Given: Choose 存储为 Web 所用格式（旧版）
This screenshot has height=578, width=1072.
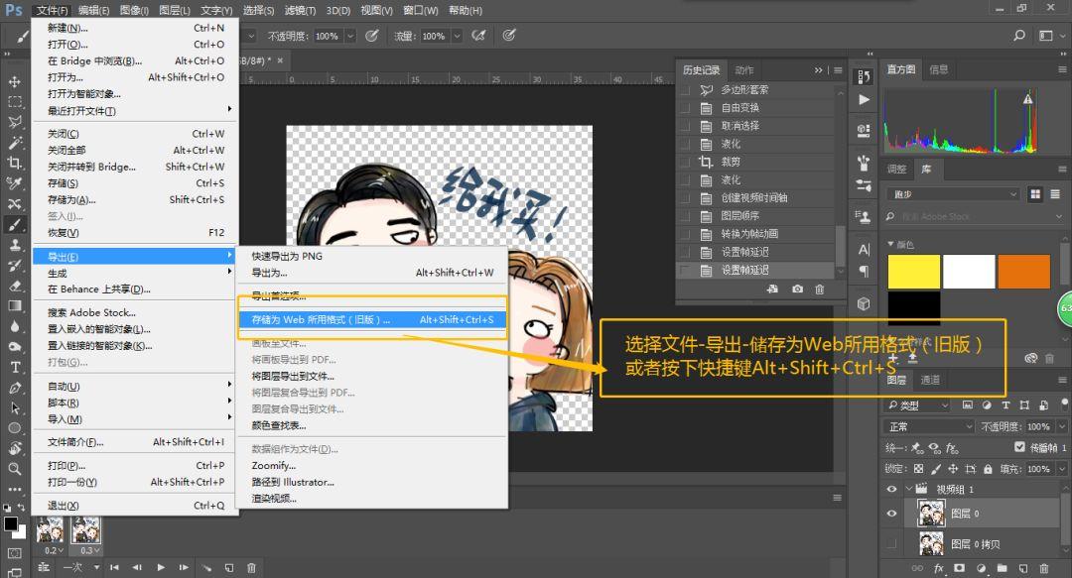Looking at the screenshot, I should (372, 319).
